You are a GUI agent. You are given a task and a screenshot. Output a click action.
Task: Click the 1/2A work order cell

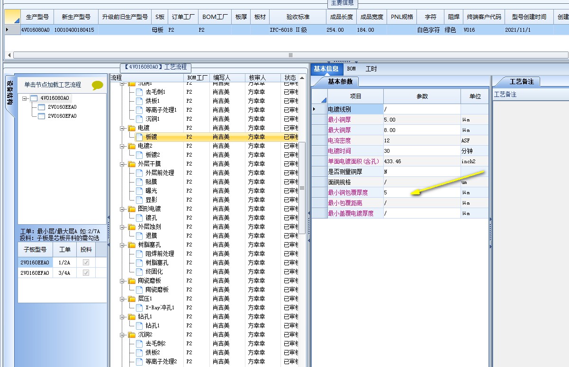pos(64,262)
